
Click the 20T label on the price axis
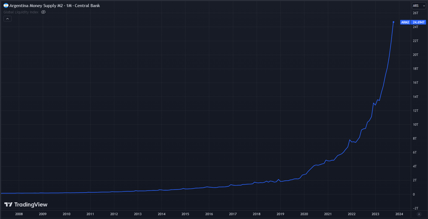[416, 55]
